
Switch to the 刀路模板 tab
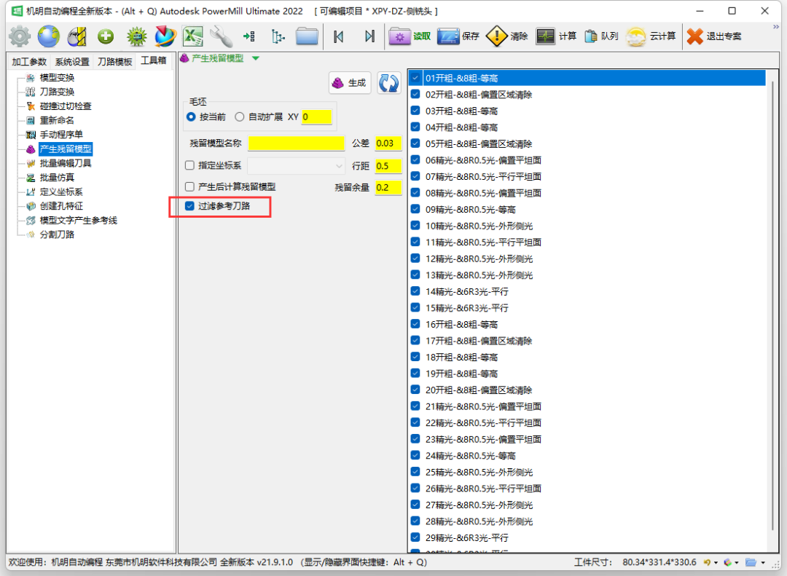[x=115, y=62]
